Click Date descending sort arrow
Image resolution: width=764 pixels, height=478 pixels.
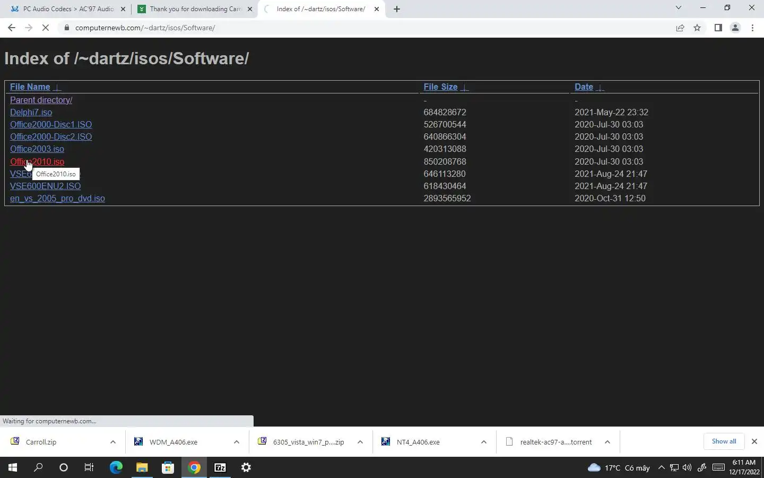click(600, 88)
